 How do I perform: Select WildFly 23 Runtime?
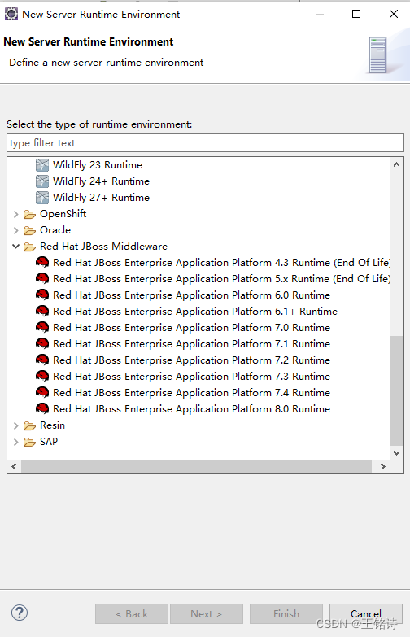[x=98, y=165]
